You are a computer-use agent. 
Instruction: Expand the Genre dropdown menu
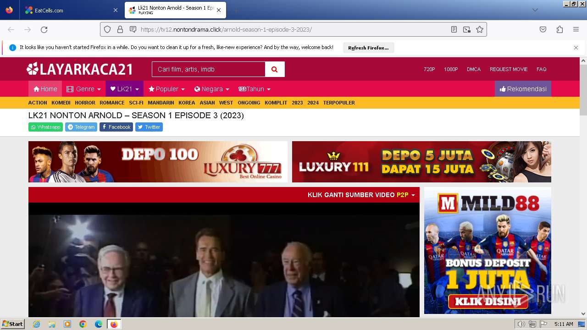pos(83,89)
